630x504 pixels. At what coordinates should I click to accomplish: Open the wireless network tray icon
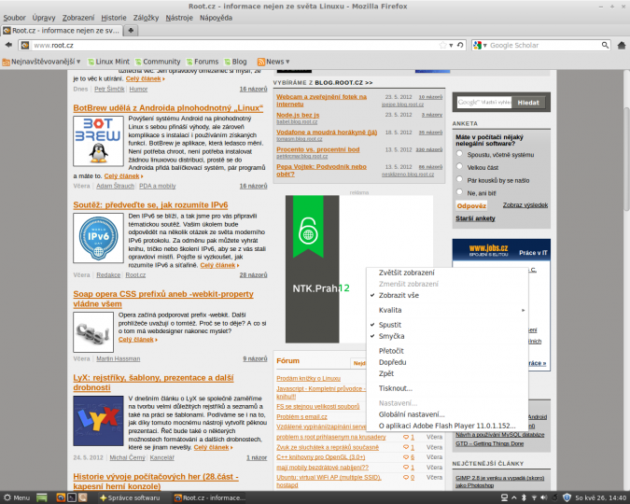[x=534, y=497]
